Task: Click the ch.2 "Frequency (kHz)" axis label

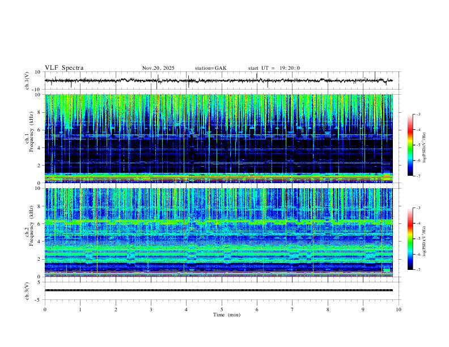Action: 31,226
